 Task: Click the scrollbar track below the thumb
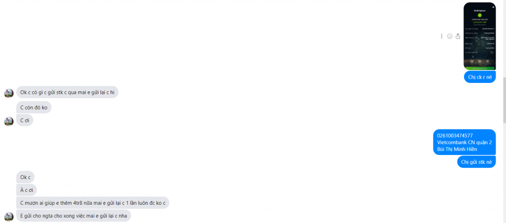(x=504, y=173)
